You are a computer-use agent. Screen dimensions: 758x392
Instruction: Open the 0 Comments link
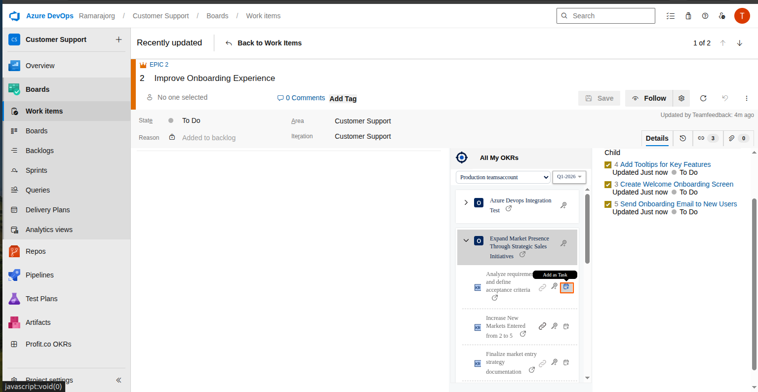click(301, 98)
